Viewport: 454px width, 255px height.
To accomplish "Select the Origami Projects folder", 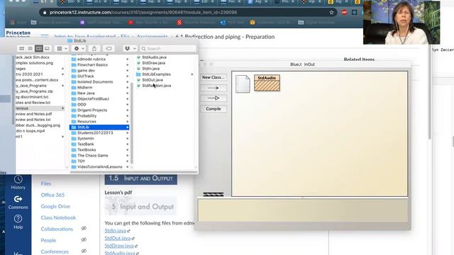I will tap(92, 110).
